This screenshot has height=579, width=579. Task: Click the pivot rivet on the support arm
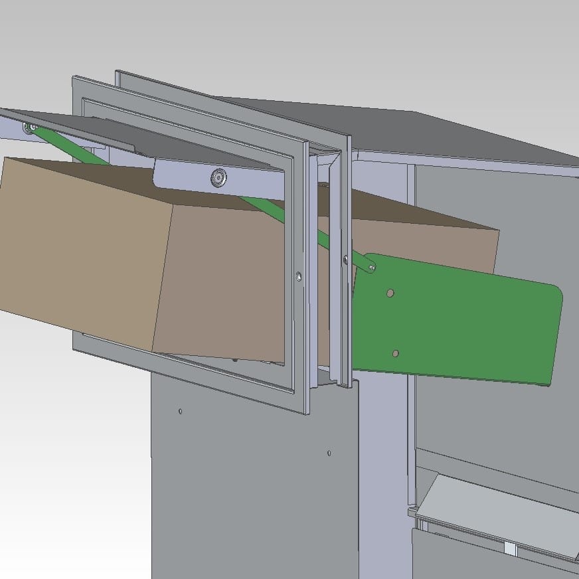(x=371, y=268)
